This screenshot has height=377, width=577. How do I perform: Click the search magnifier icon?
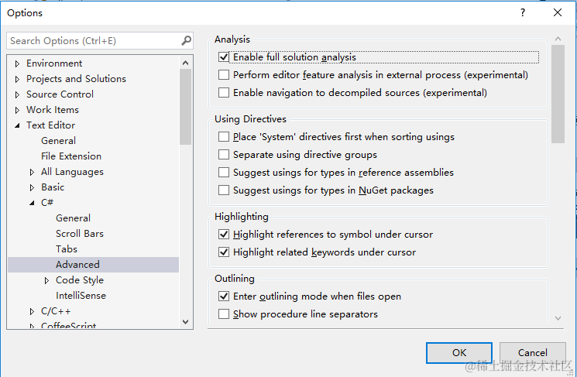186,40
